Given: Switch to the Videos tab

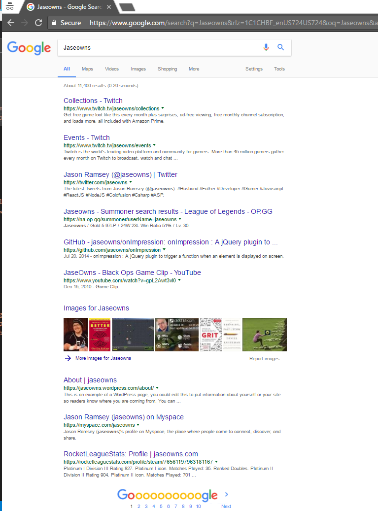Looking at the screenshot, I should pyautogui.click(x=112, y=69).
